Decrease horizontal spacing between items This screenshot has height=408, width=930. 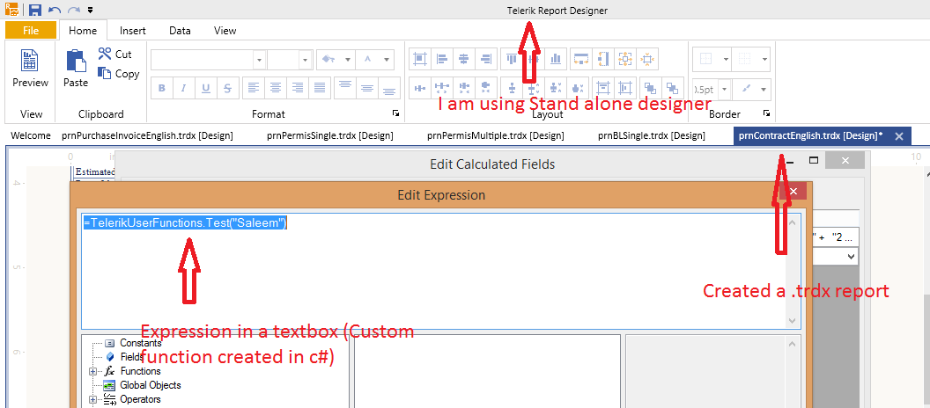point(464,88)
